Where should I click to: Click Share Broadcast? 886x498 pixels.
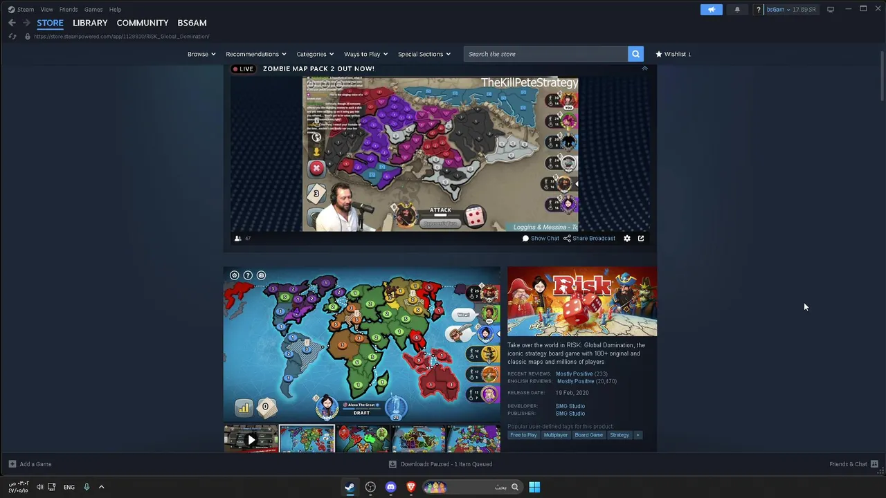pos(589,238)
